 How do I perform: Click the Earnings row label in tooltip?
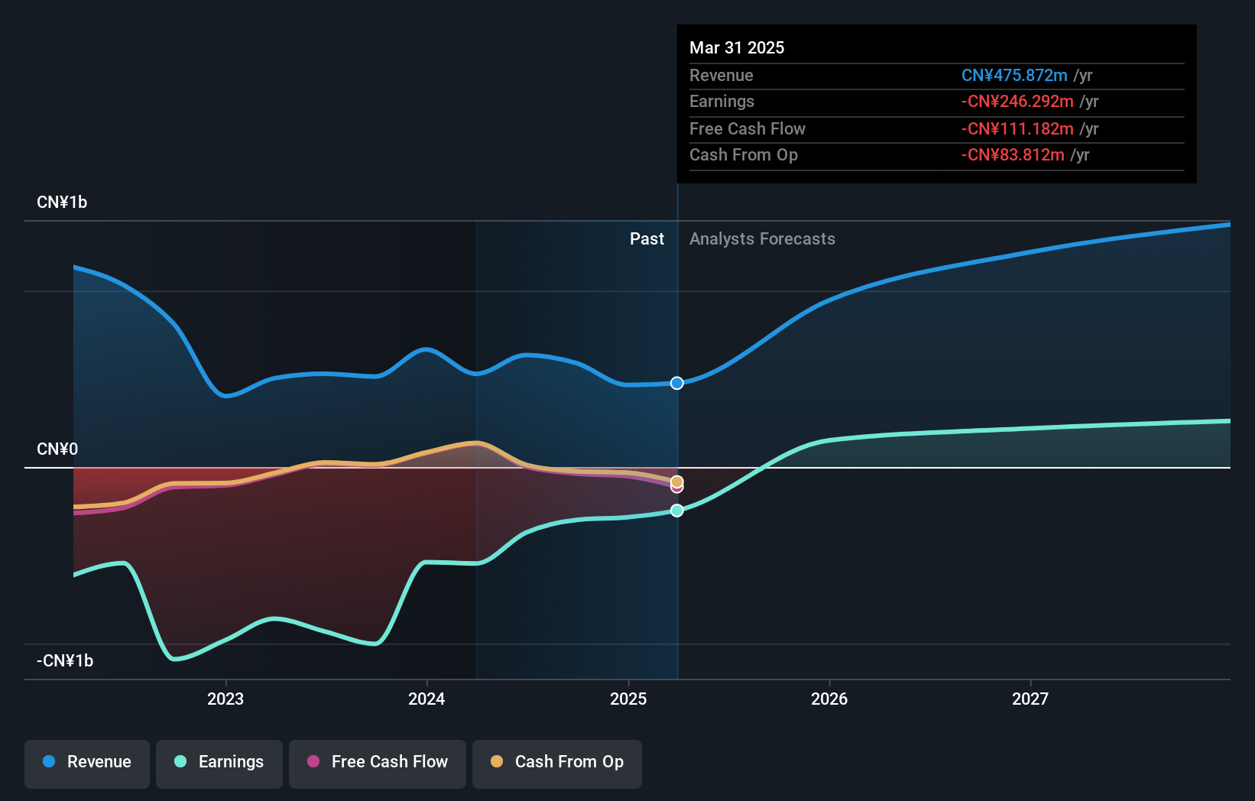tap(722, 101)
